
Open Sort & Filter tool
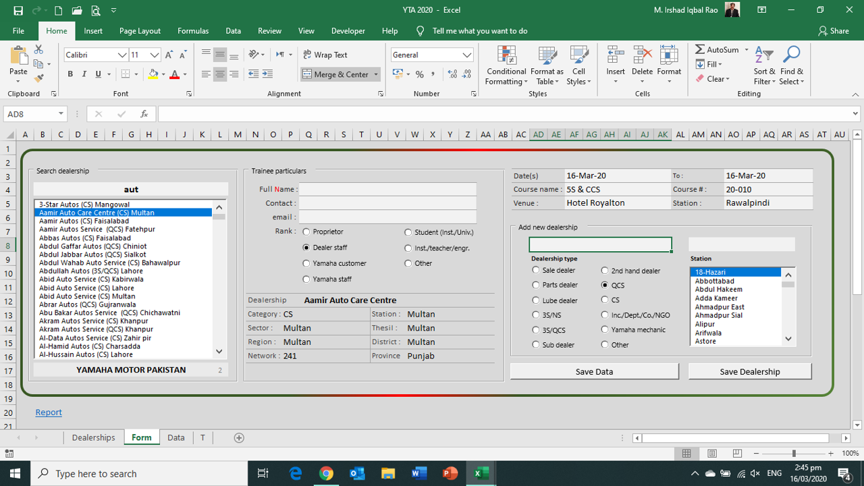point(764,65)
